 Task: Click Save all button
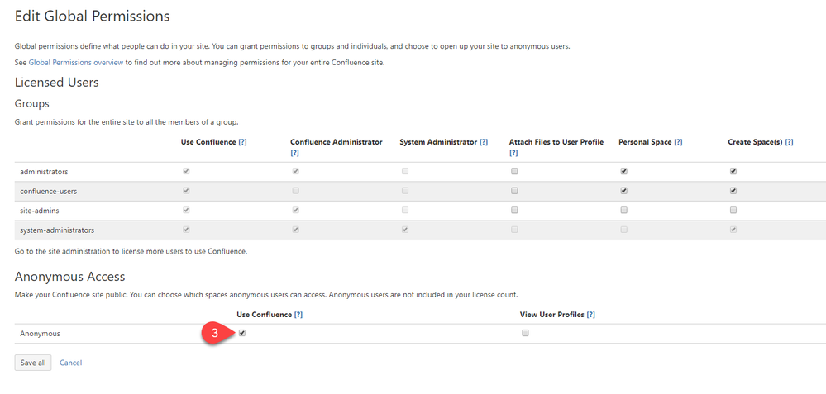pos(33,363)
